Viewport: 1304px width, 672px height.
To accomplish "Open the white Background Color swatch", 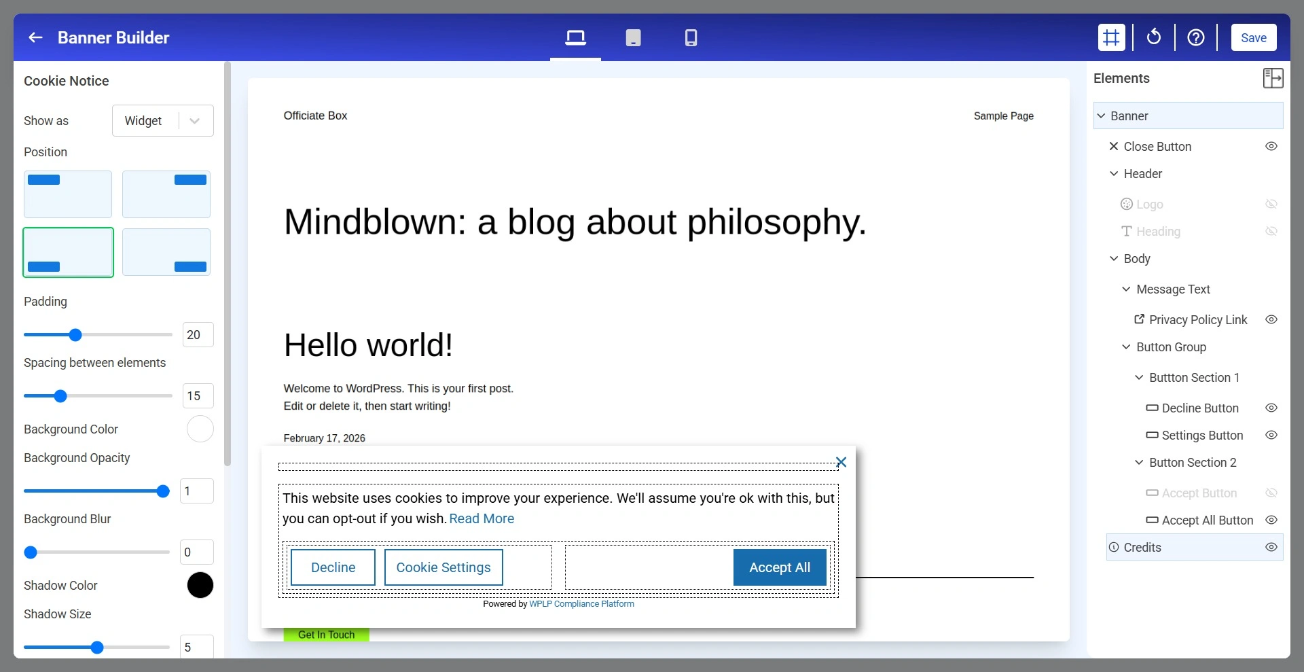I will click(200, 429).
